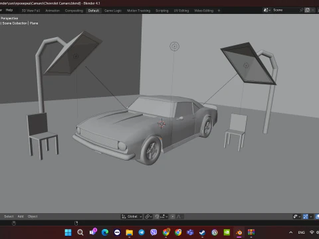Open Microsoft Teams chat with notification badge
Screen dimensions: 319x239
click(x=93, y=232)
